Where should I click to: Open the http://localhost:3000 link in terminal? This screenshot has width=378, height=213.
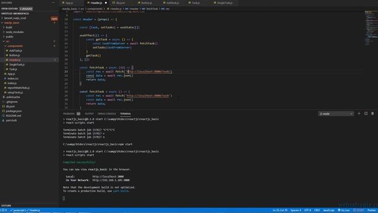click(x=108, y=177)
